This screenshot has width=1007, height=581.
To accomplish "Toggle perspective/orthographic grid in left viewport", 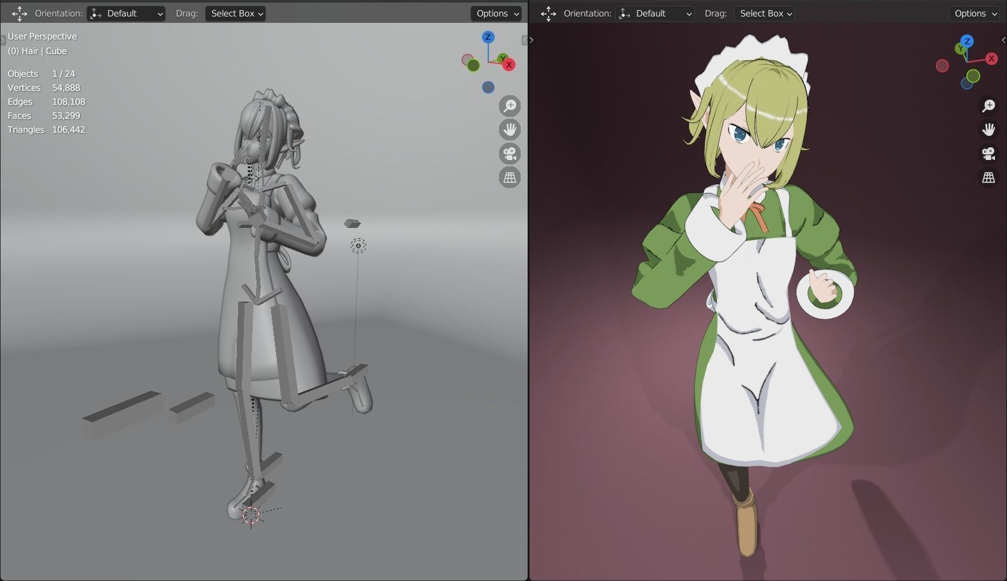I will [x=509, y=178].
